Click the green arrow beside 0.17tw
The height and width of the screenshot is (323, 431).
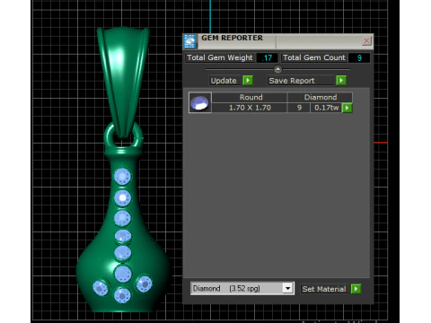click(x=347, y=108)
